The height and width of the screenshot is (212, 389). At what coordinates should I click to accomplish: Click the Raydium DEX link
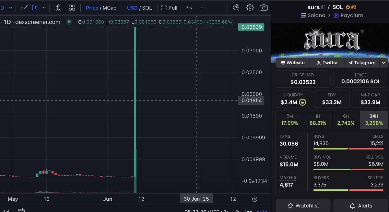coord(348,15)
